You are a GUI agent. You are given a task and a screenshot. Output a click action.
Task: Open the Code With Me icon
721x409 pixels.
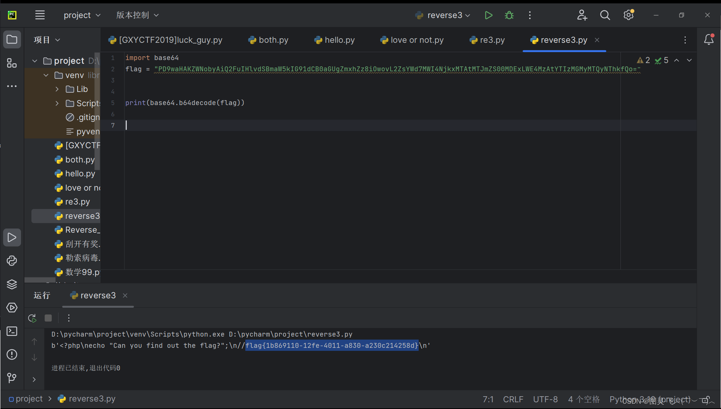(582, 15)
